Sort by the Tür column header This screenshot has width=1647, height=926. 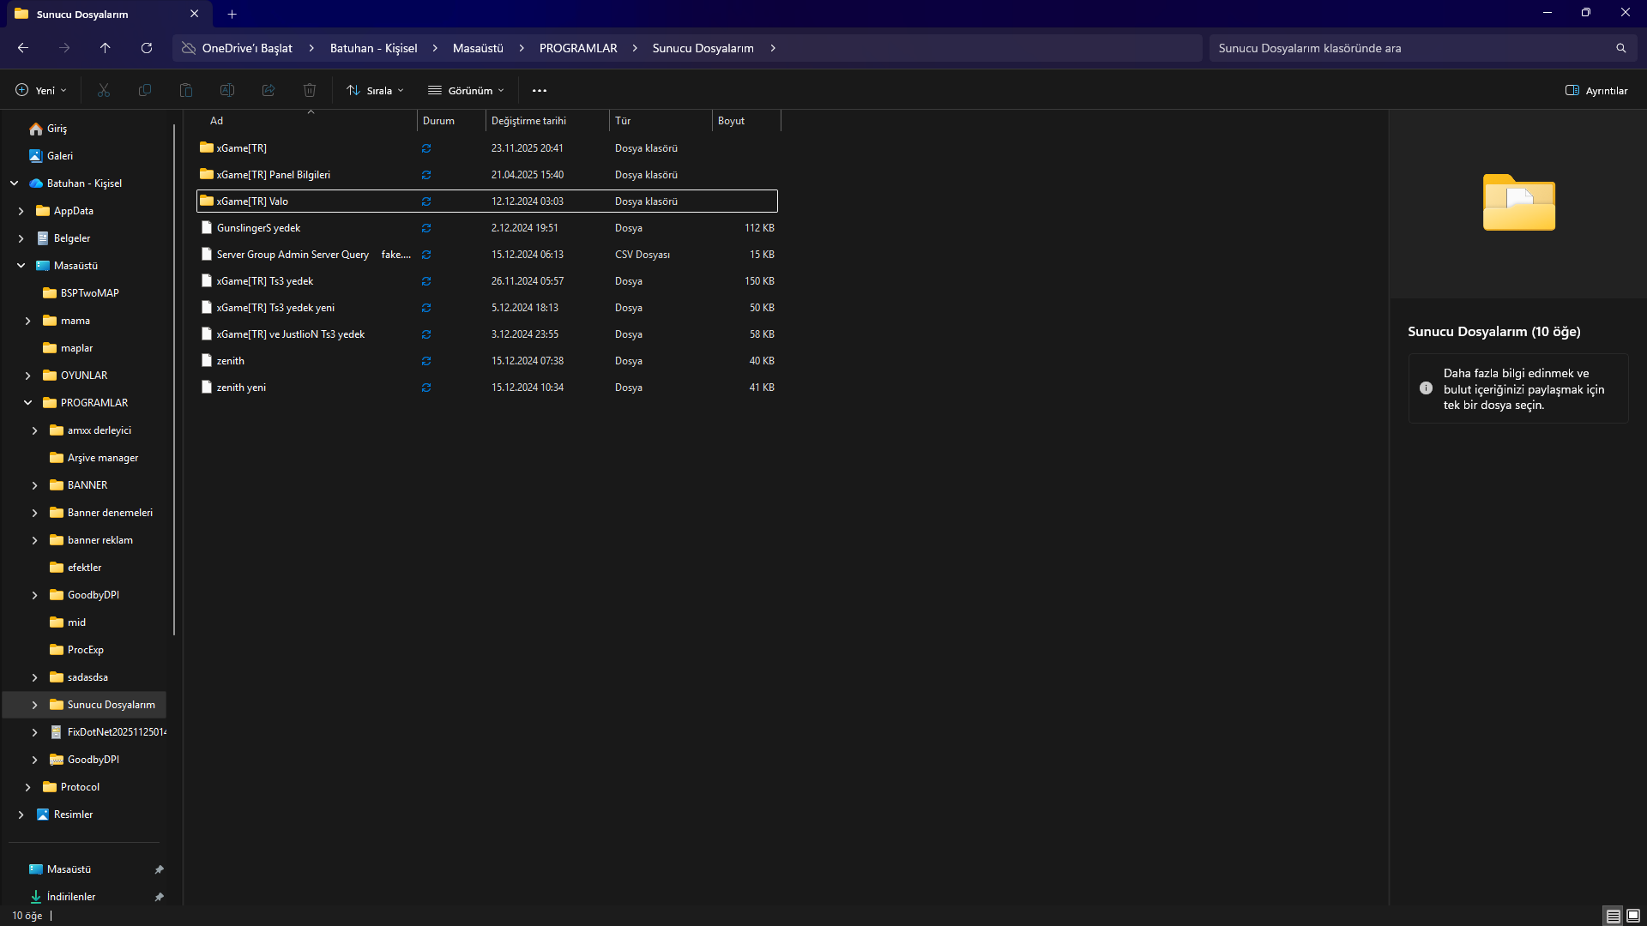[661, 121]
